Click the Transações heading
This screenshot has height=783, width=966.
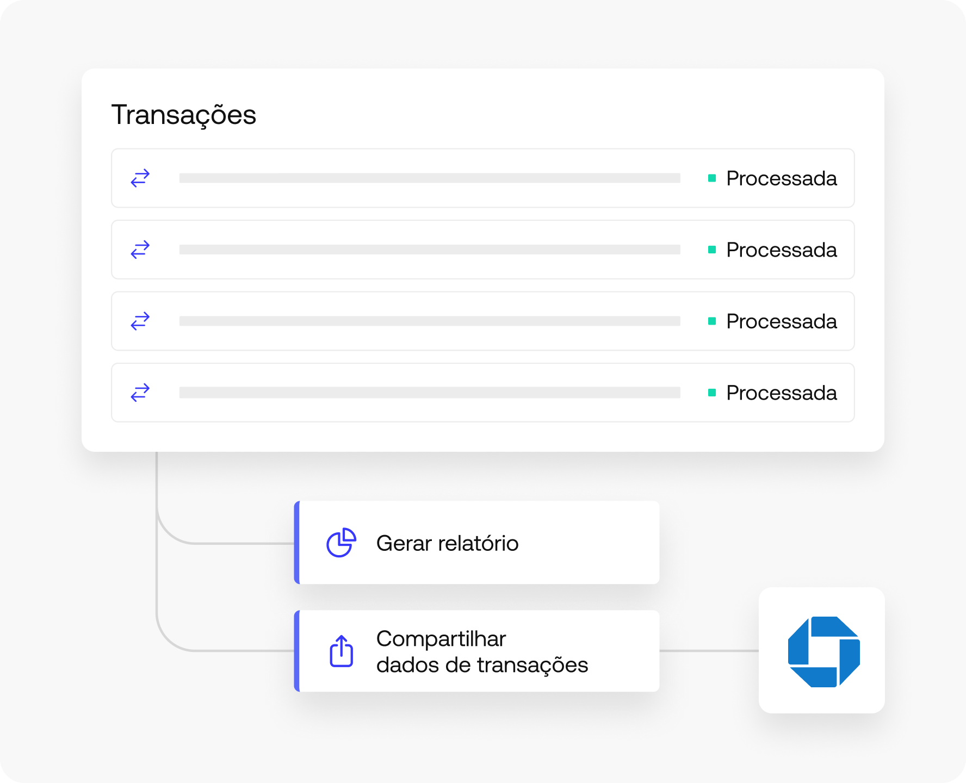(x=184, y=115)
